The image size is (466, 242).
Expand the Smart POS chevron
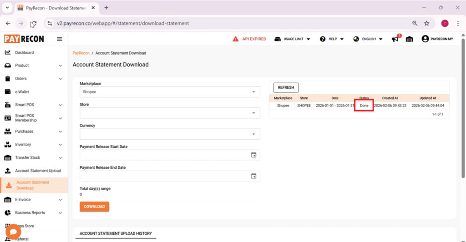tap(61, 105)
